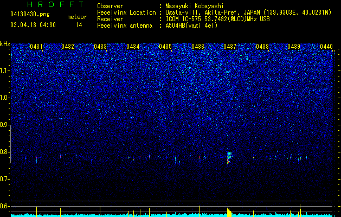This screenshot has width=341, height=217.
Task: Click the 0437 time marker
Action: pyautogui.click(x=230, y=46)
